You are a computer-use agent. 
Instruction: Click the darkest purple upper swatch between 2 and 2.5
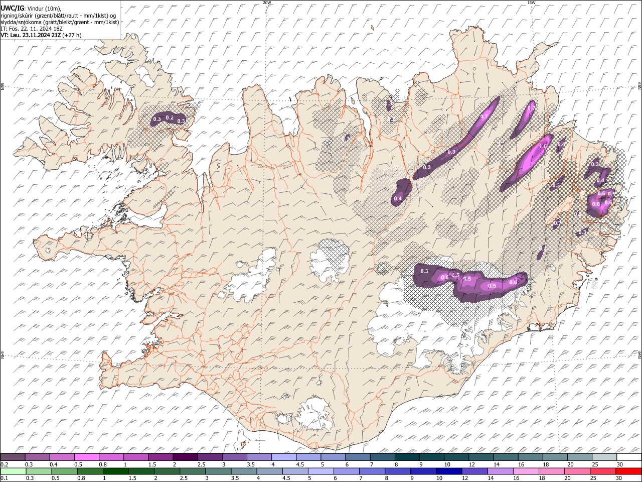[185, 457]
